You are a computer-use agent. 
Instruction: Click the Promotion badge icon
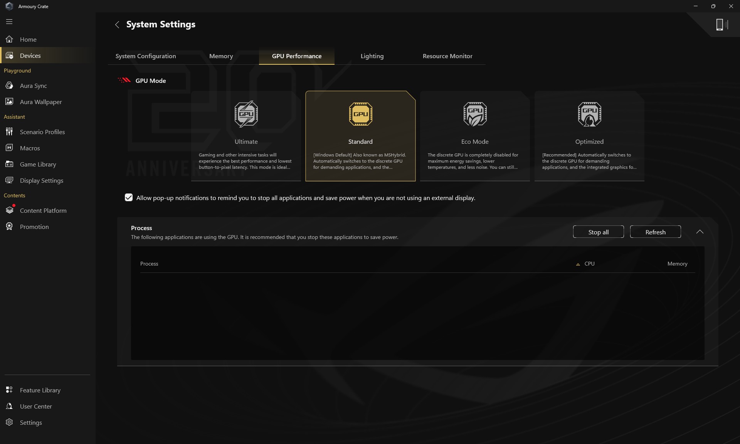tap(9, 227)
